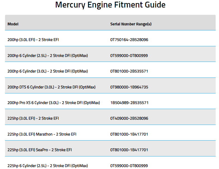This screenshot has height=169, width=219.
Task: Click serial range 0T801000-2B535571
Action: [129, 71]
